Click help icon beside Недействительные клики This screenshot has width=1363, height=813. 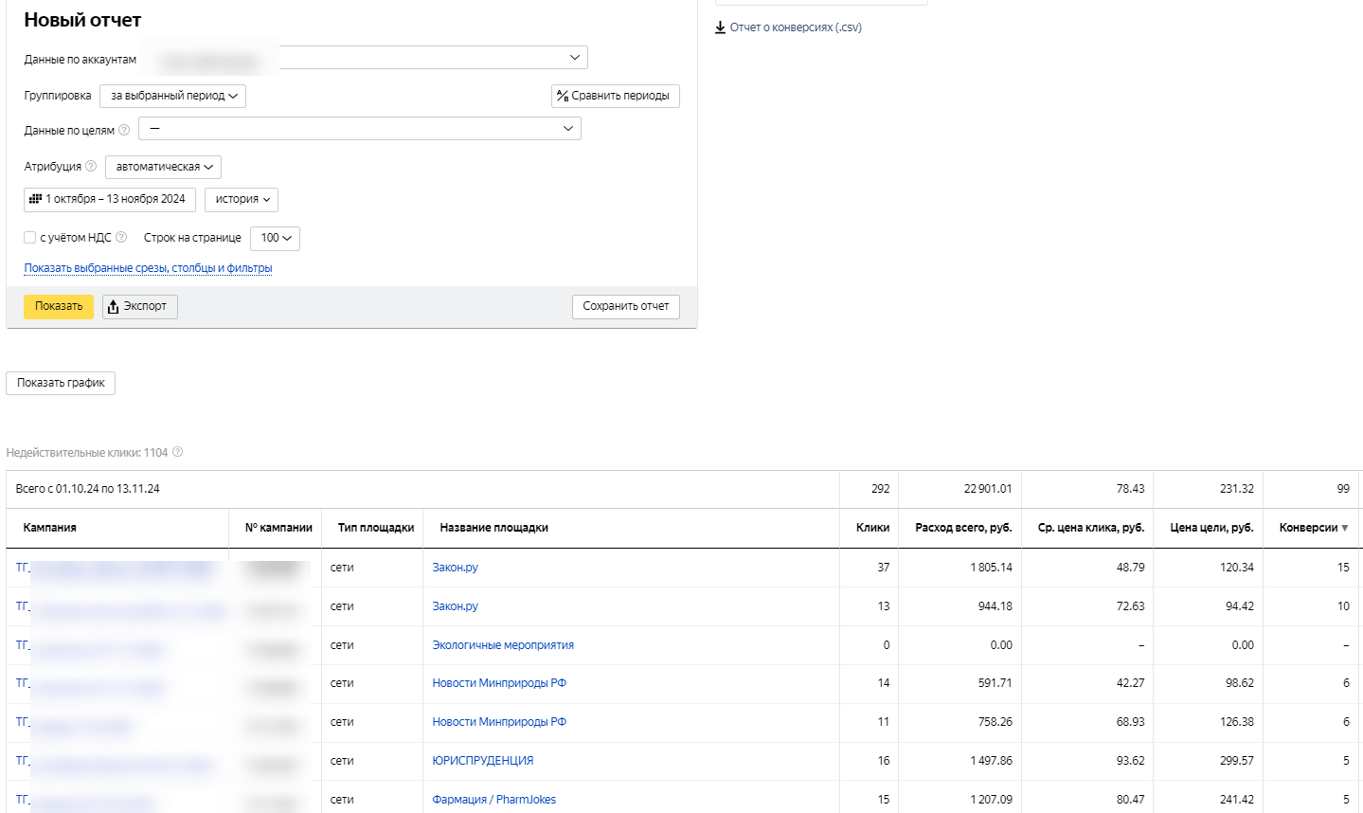pos(177,452)
